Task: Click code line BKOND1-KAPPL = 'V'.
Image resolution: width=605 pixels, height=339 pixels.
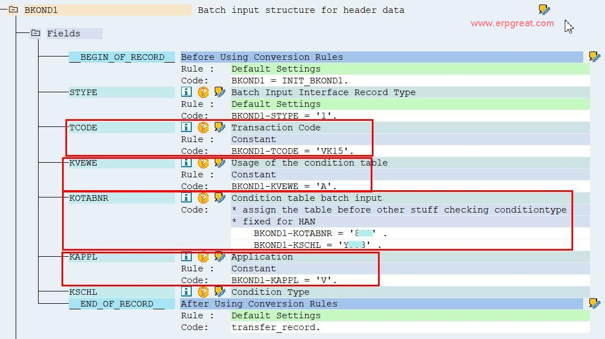Action: coord(284,280)
